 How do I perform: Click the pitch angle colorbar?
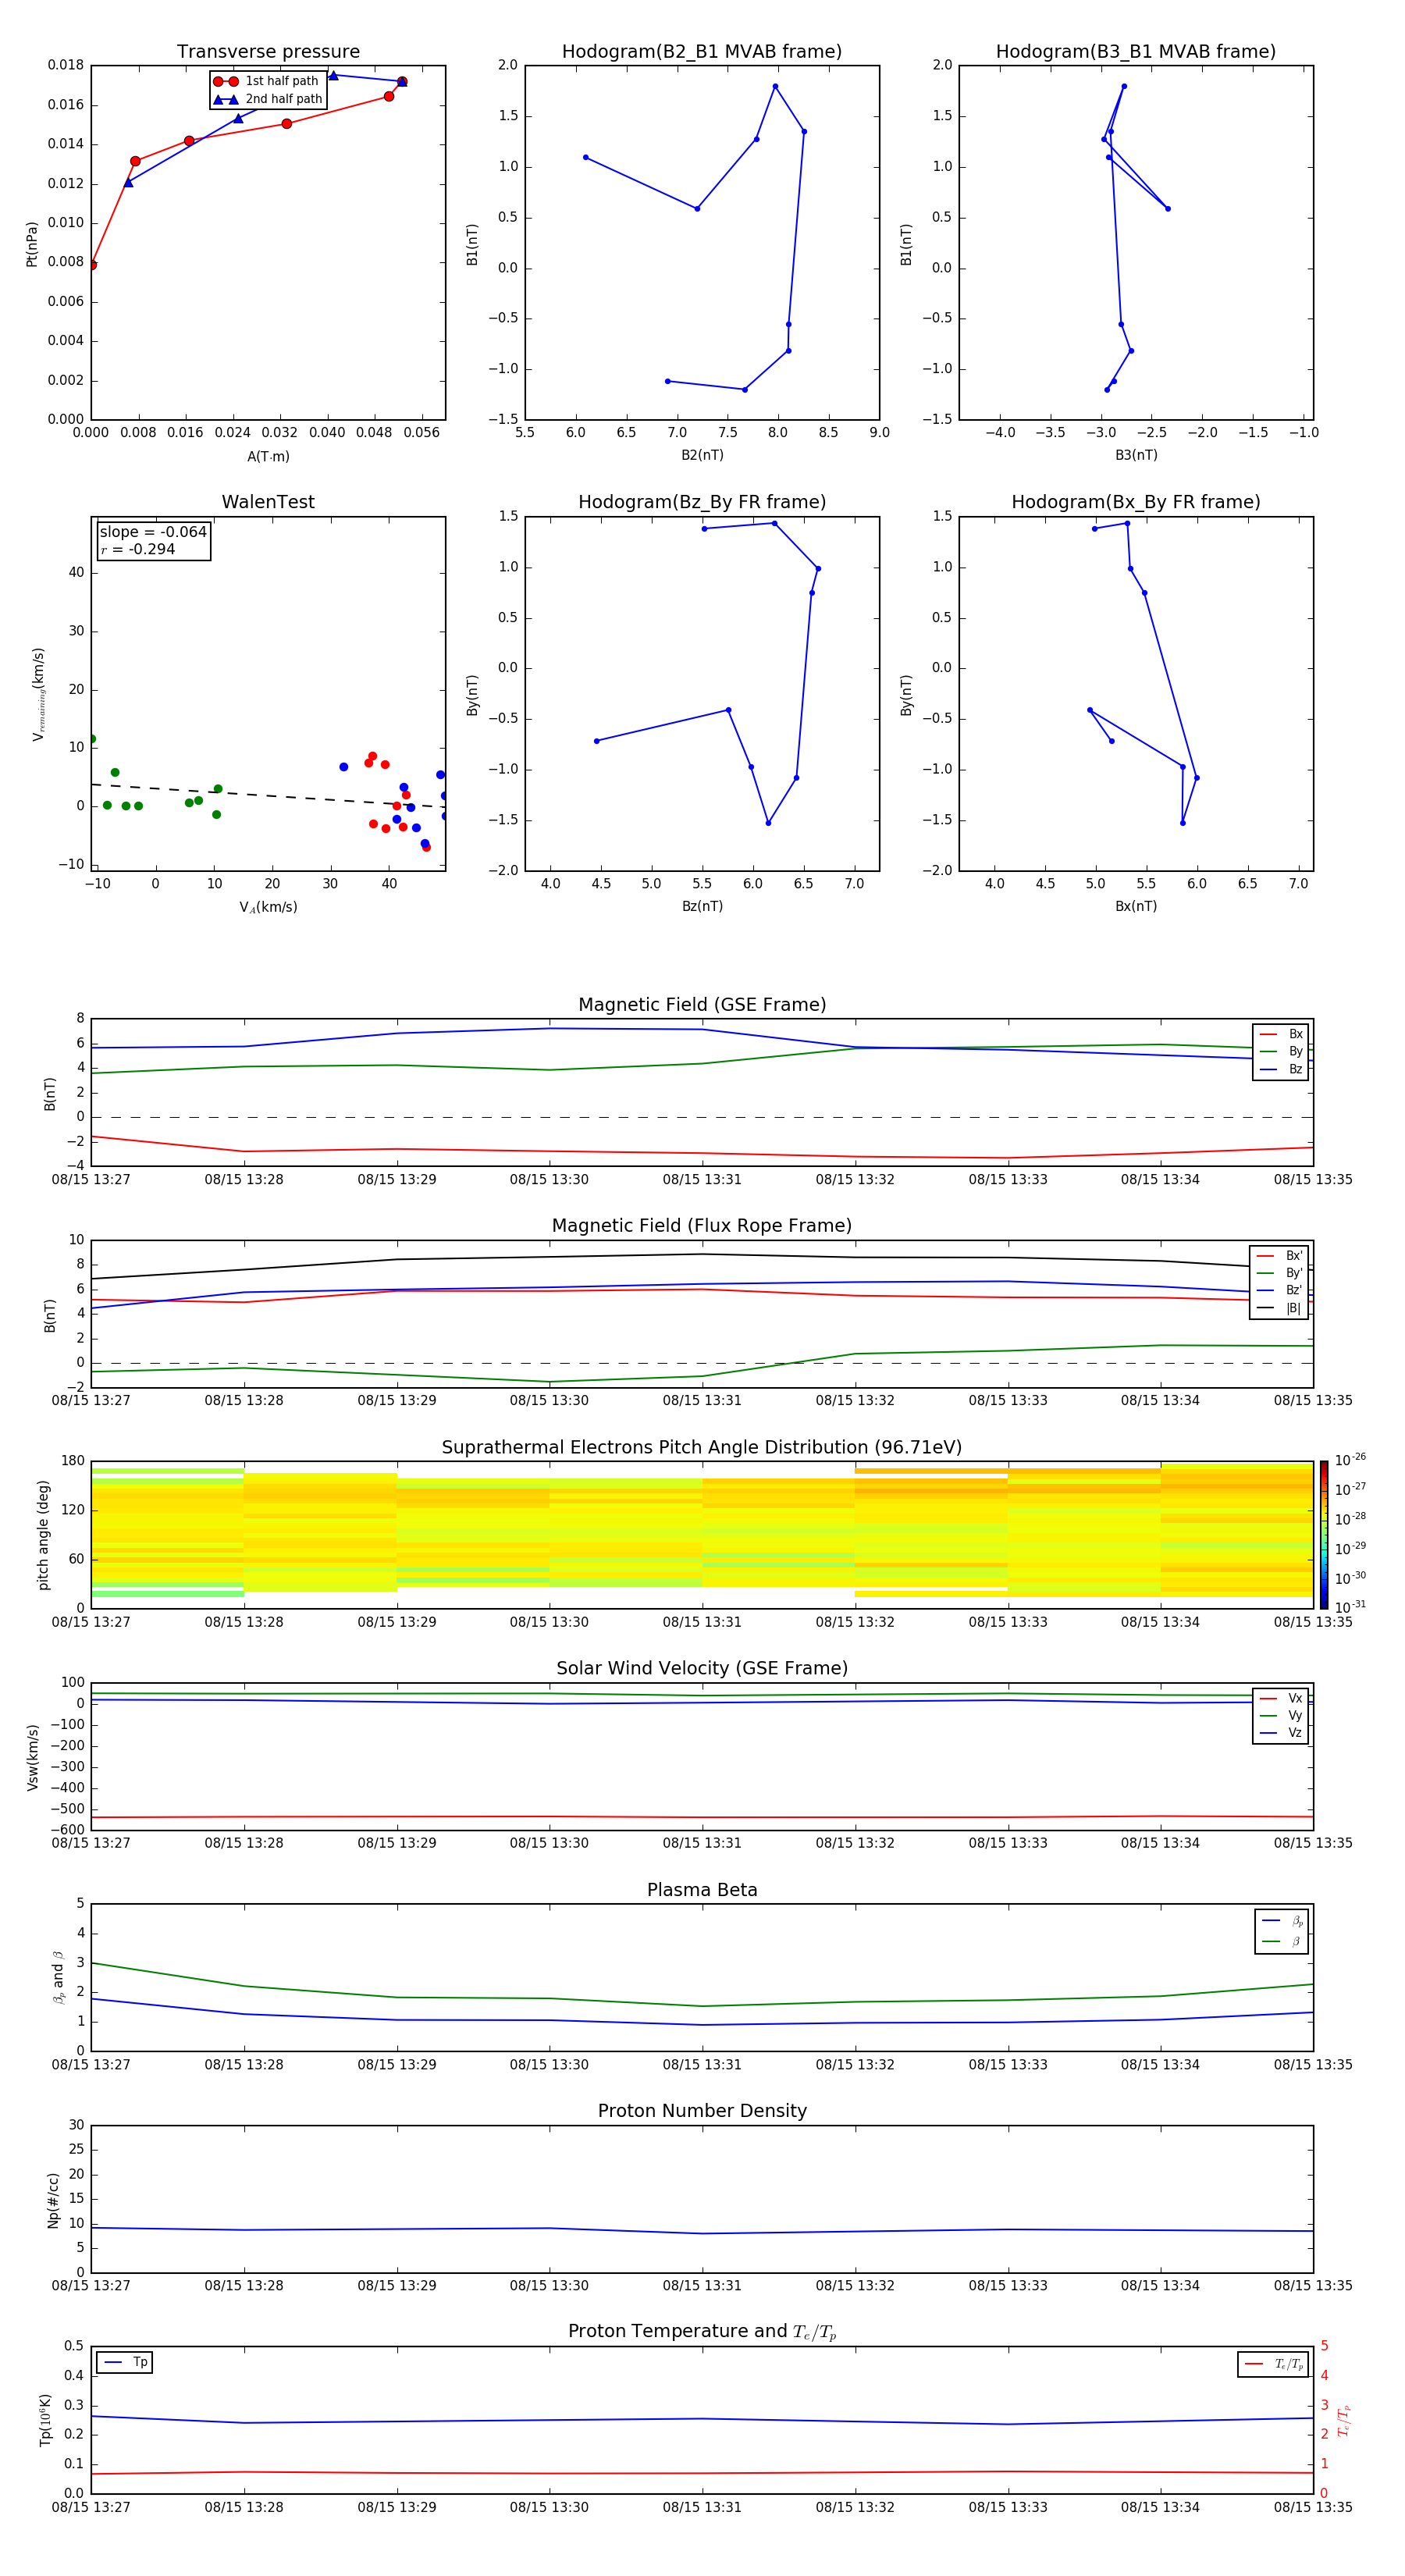point(1324,1535)
